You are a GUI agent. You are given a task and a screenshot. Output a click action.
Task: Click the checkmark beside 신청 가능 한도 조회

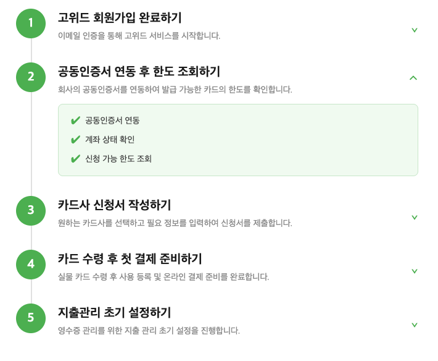[75, 159]
